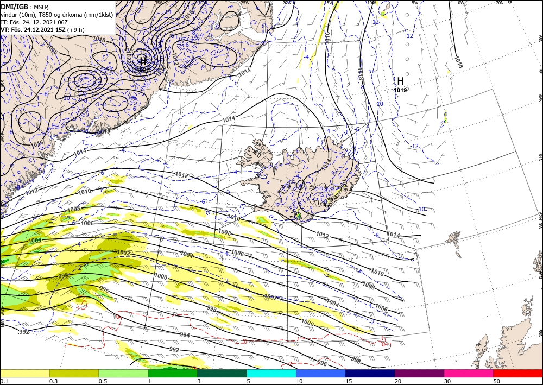Click the 'VT: Fös. 24.12.2021 15Z (+9 h)' line

[x=42, y=30]
